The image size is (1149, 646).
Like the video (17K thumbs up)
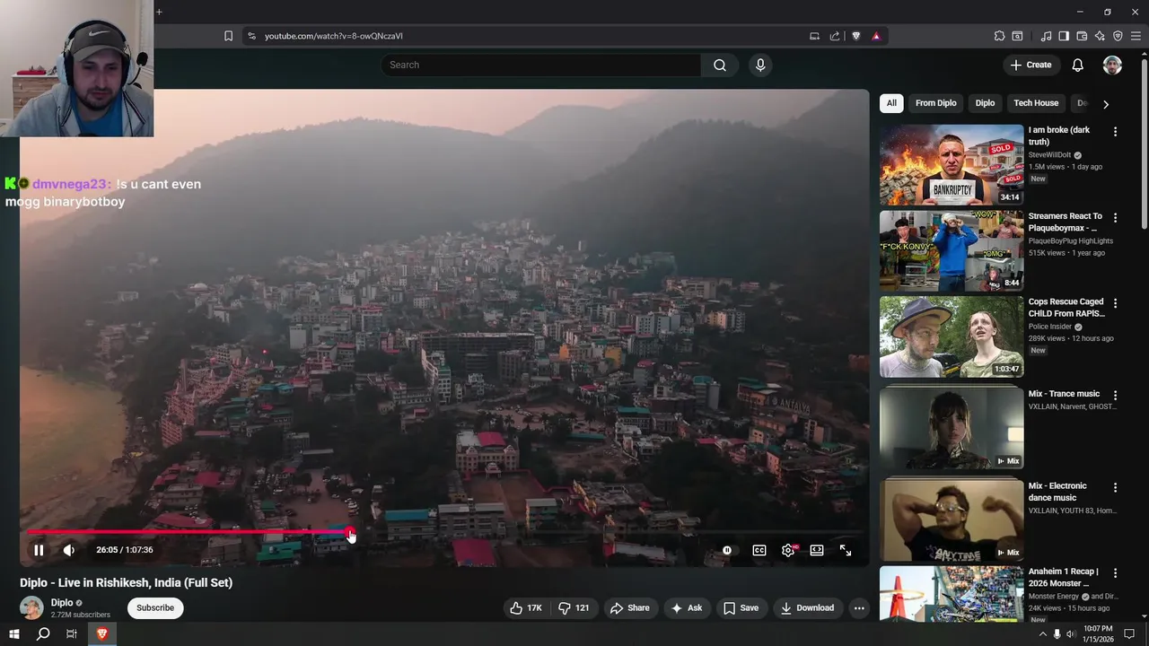pyautogui.click(x=526, y=607)
